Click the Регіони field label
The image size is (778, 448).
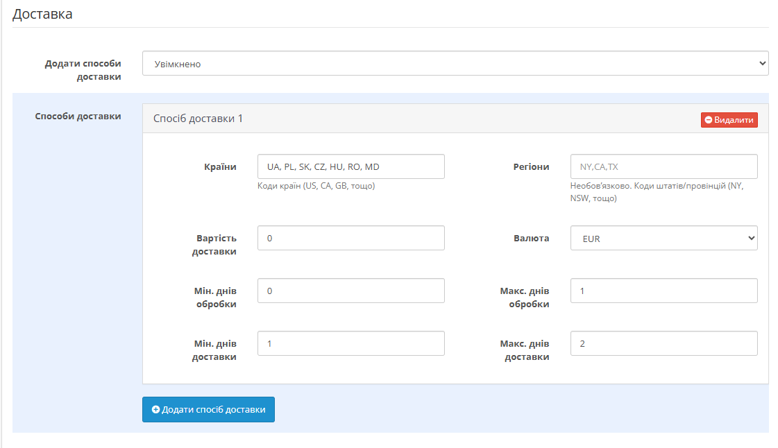(x=531, y=166)
